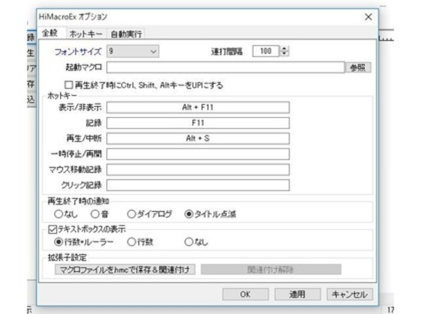
Task: Confirm with the OK button
Action: coord(245,295)
